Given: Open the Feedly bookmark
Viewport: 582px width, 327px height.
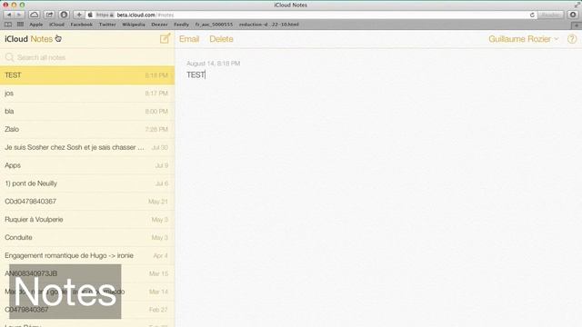Looking at the screenshot, I should click(182, 25).
